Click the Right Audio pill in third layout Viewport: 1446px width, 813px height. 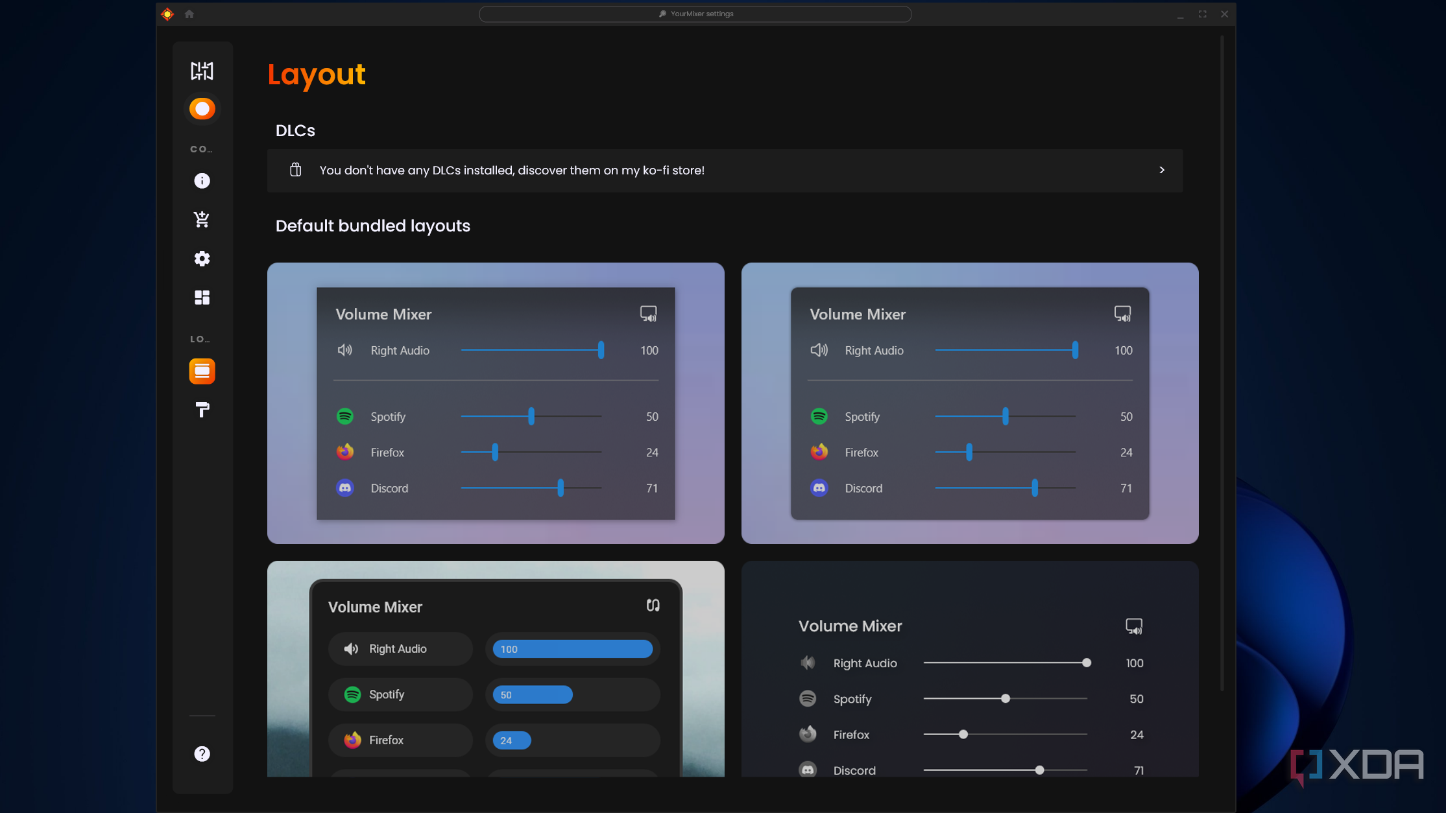(x=400, y=649)
